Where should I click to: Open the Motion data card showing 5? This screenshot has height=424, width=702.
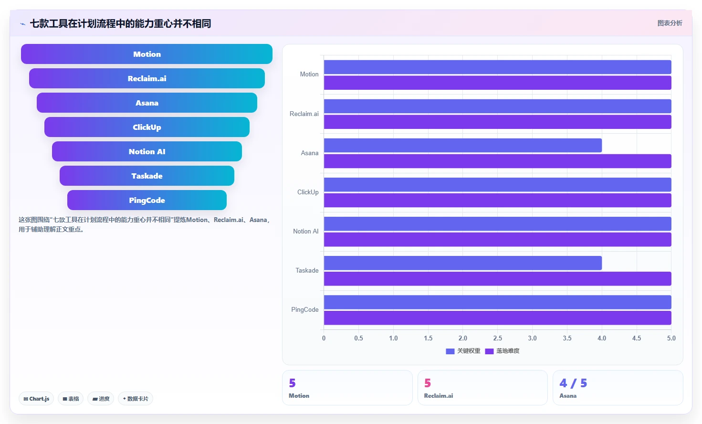347,388
